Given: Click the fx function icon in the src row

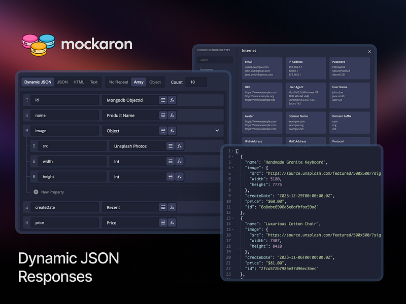Looking at the screenshot, I should pyautogui.click(x=180, y=146).
